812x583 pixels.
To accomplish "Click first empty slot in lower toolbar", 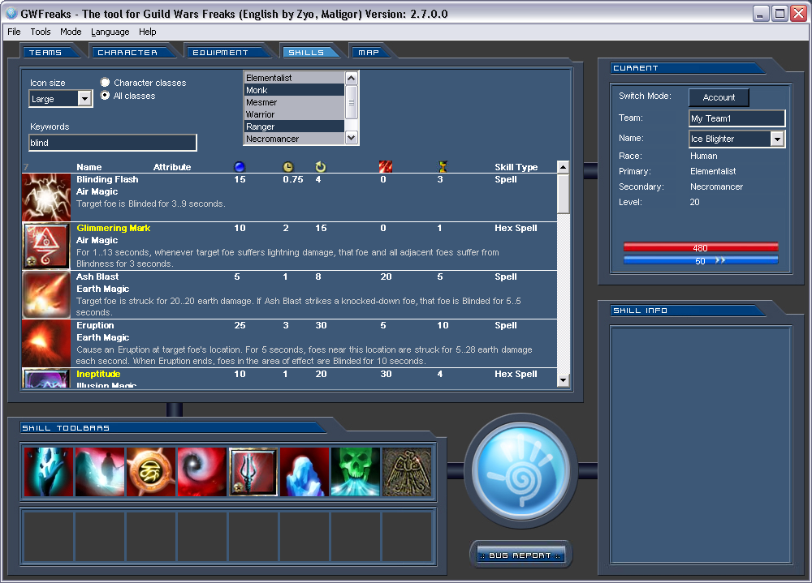I will click(49, 537).
